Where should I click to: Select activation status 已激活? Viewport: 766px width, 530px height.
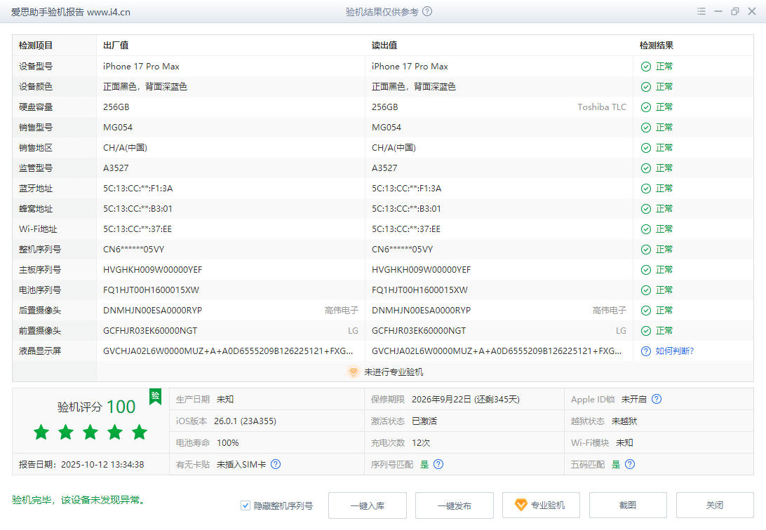click(x=424, y=421)
